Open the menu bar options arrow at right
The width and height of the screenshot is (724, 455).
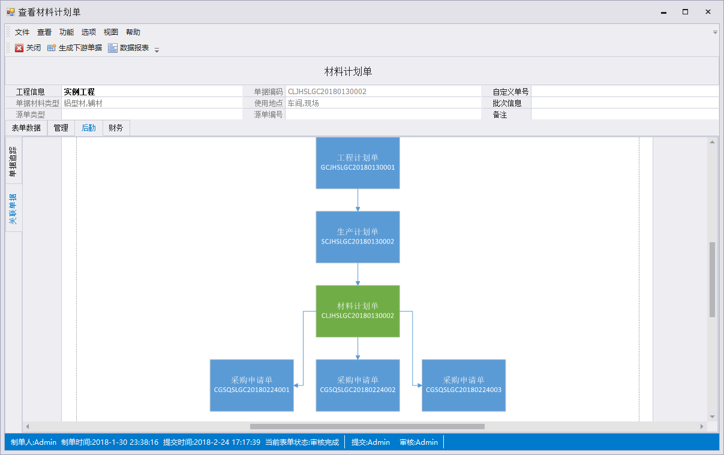(714, 32)
